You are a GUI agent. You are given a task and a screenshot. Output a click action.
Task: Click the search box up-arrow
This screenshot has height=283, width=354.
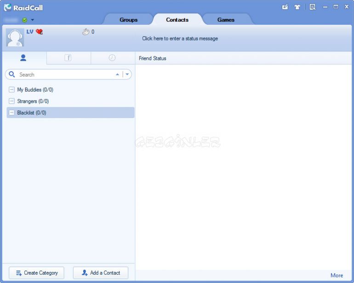118,74
